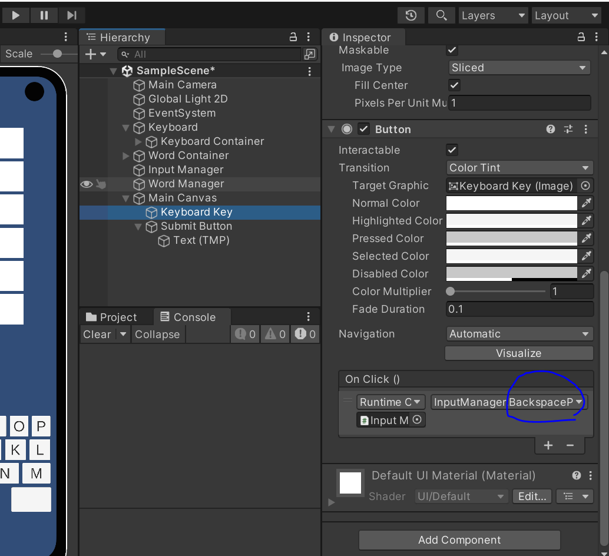Switch to the Project tab
This screenshot has height=556, width=609.
(111, 317)
